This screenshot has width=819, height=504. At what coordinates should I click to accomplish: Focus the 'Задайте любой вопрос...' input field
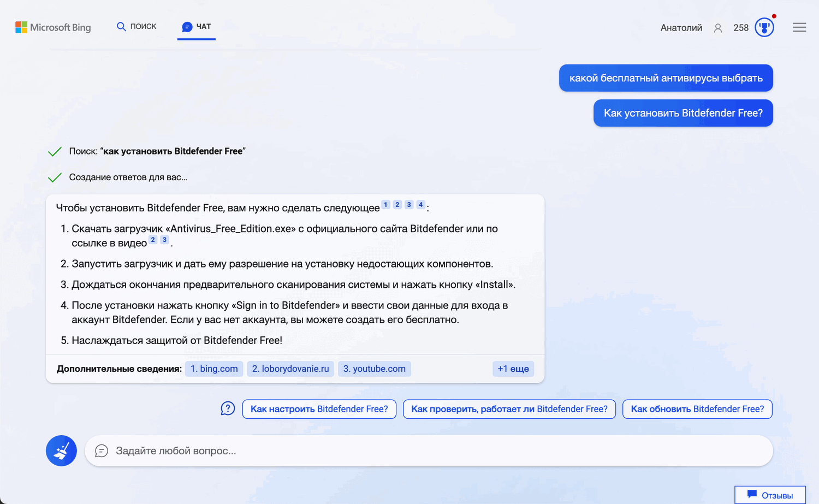click(429, 451)
